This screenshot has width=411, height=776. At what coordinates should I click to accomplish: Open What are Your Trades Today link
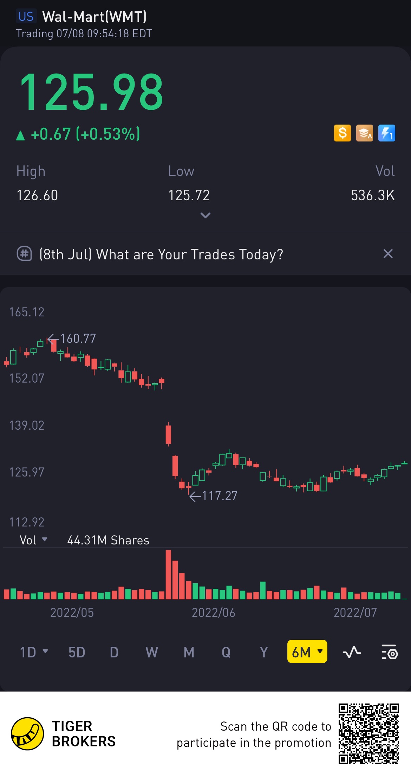[161, 254]
